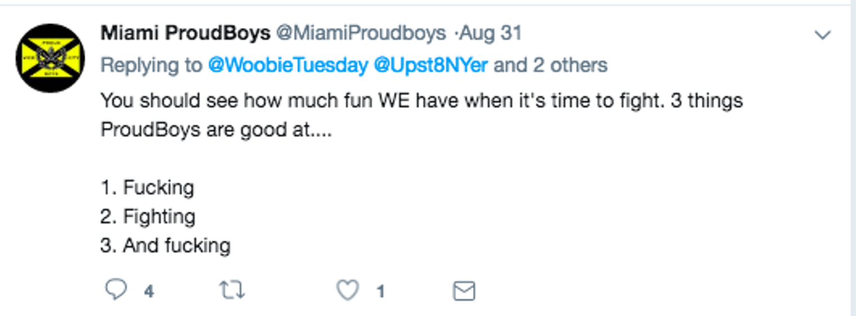856x316 pixels.
Task: Visit the @WoobieTuesday profile link
Action: [288, 66]
